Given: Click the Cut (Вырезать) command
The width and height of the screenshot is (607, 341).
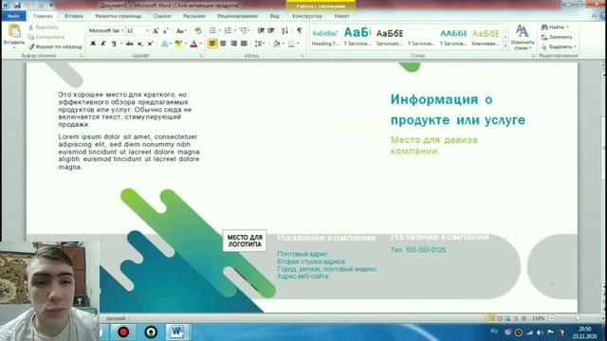Looking at the screenshot, I should tap(44, 27).
